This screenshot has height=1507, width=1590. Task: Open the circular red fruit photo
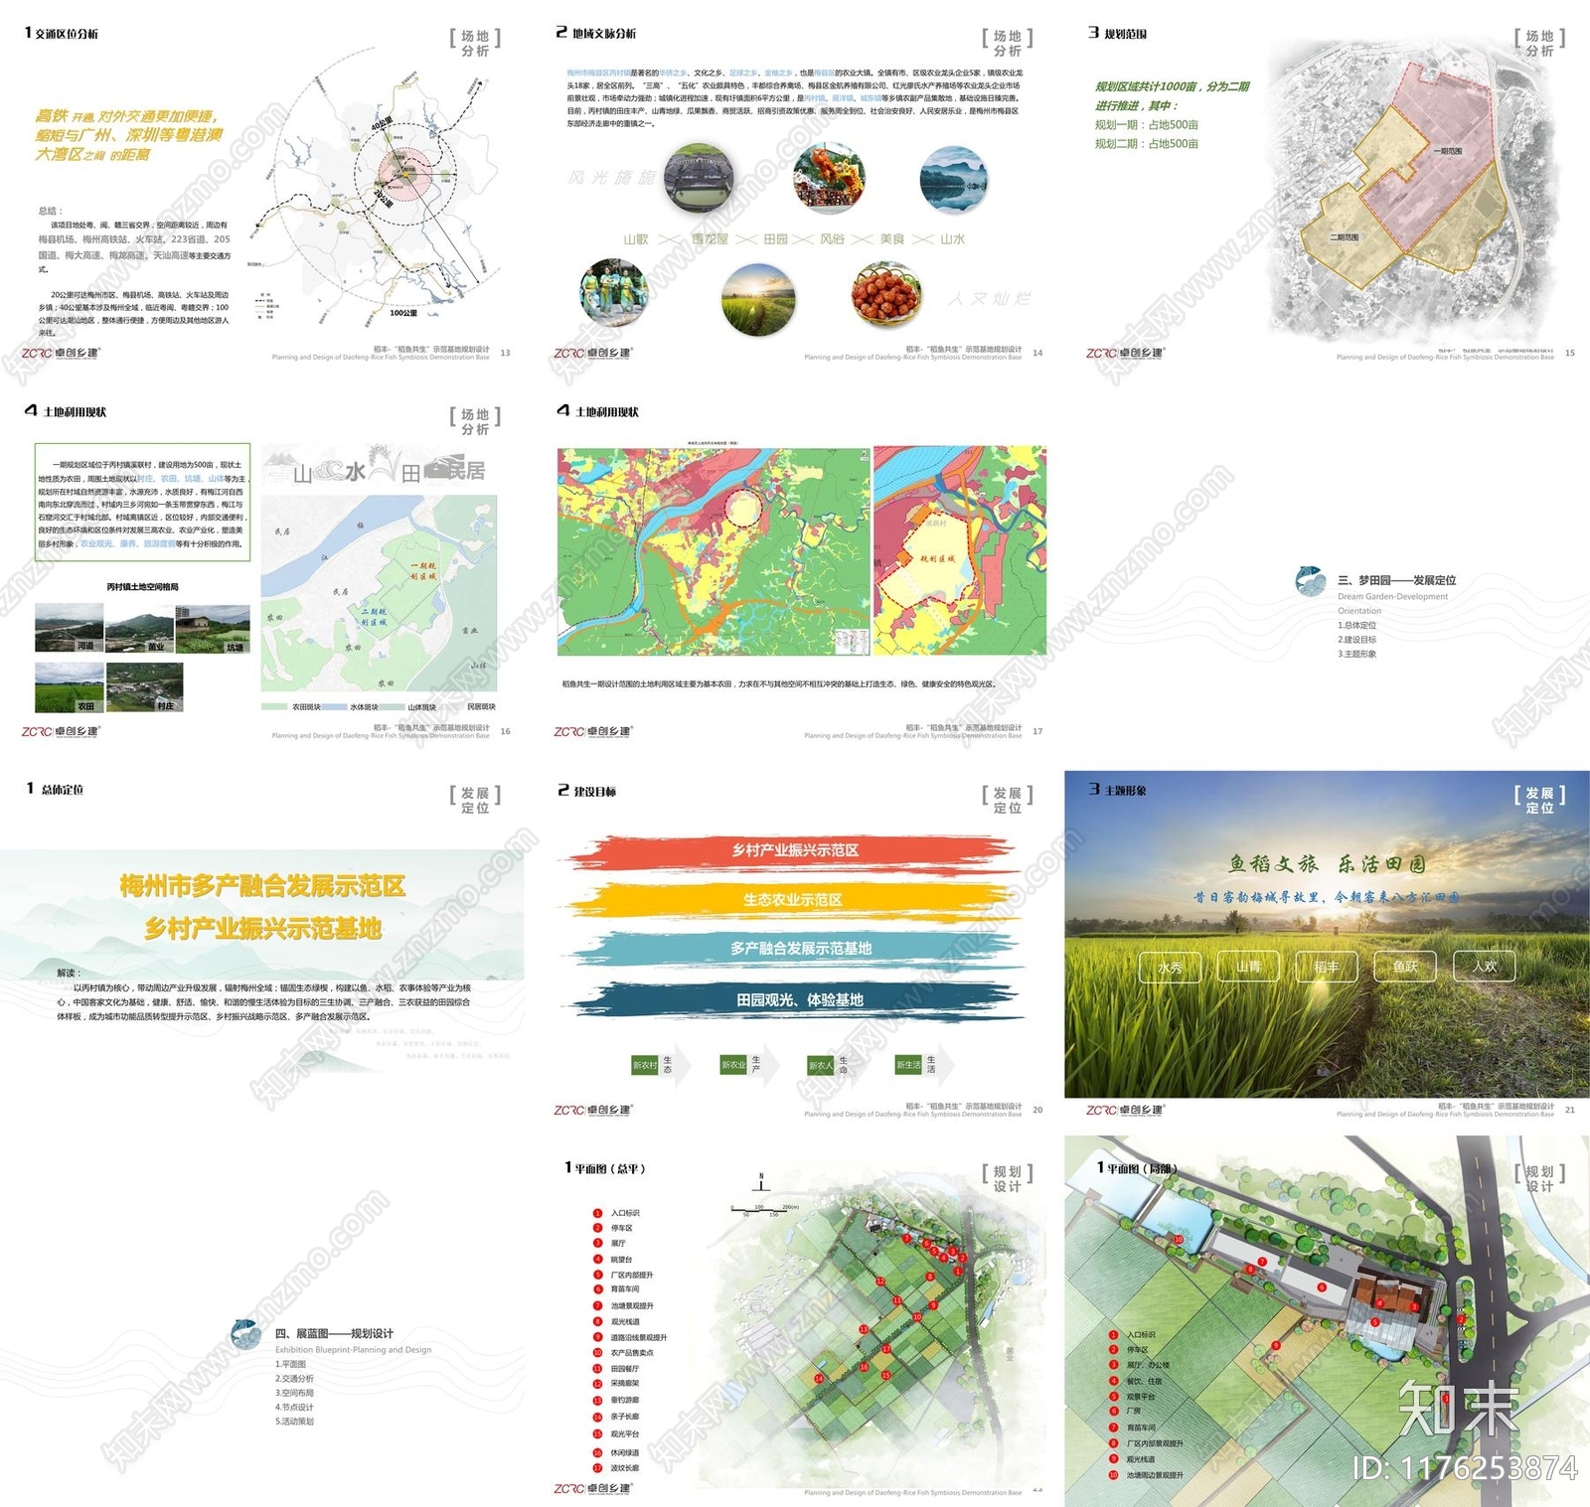click(x=886, y=294)
